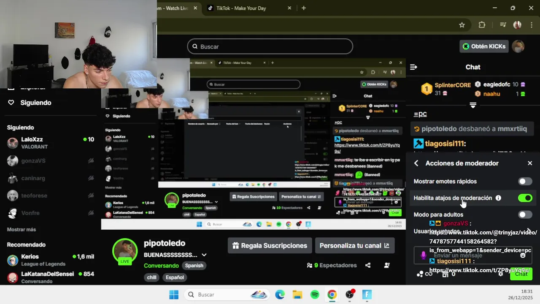
Task: Open teoforese channel in sidebar
Action: pos(51,195)
